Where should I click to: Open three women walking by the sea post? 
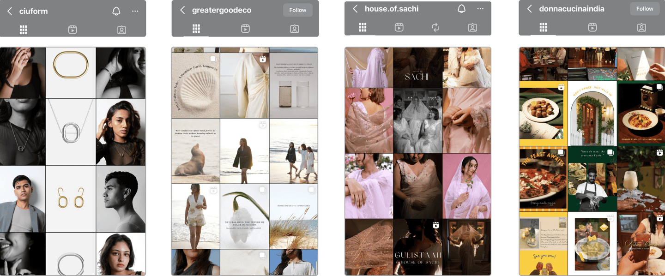tap(294, 151)
